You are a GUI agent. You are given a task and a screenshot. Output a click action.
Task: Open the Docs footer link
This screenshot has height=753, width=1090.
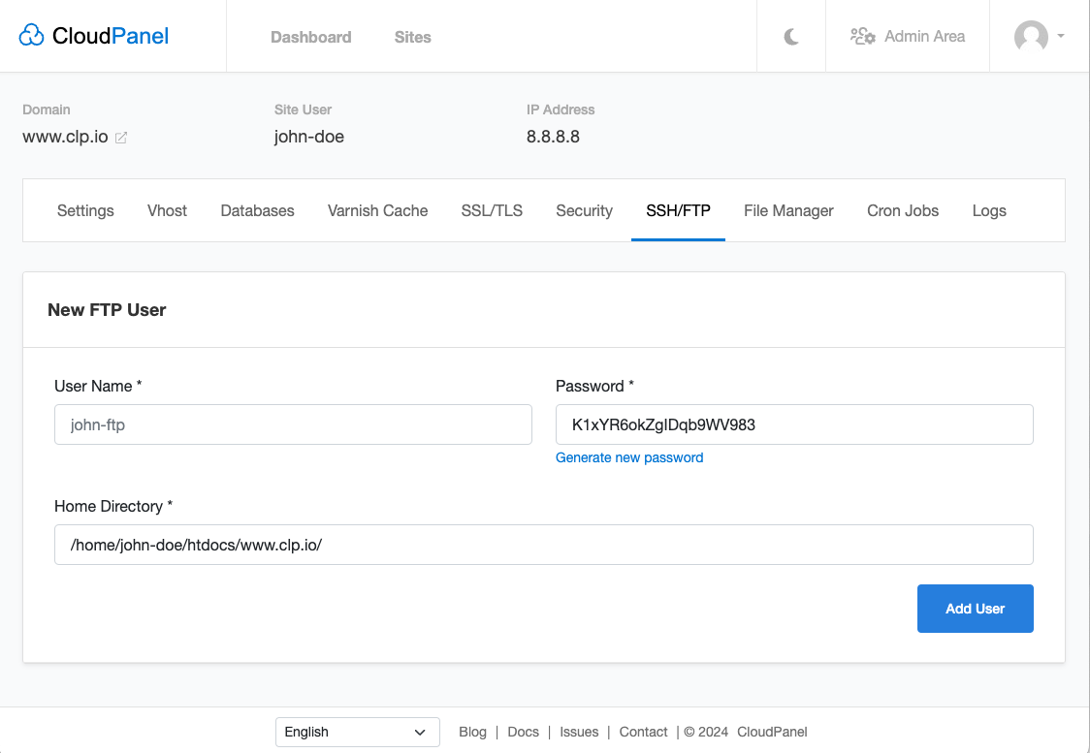pyautogui.click(x=523, y=732)
